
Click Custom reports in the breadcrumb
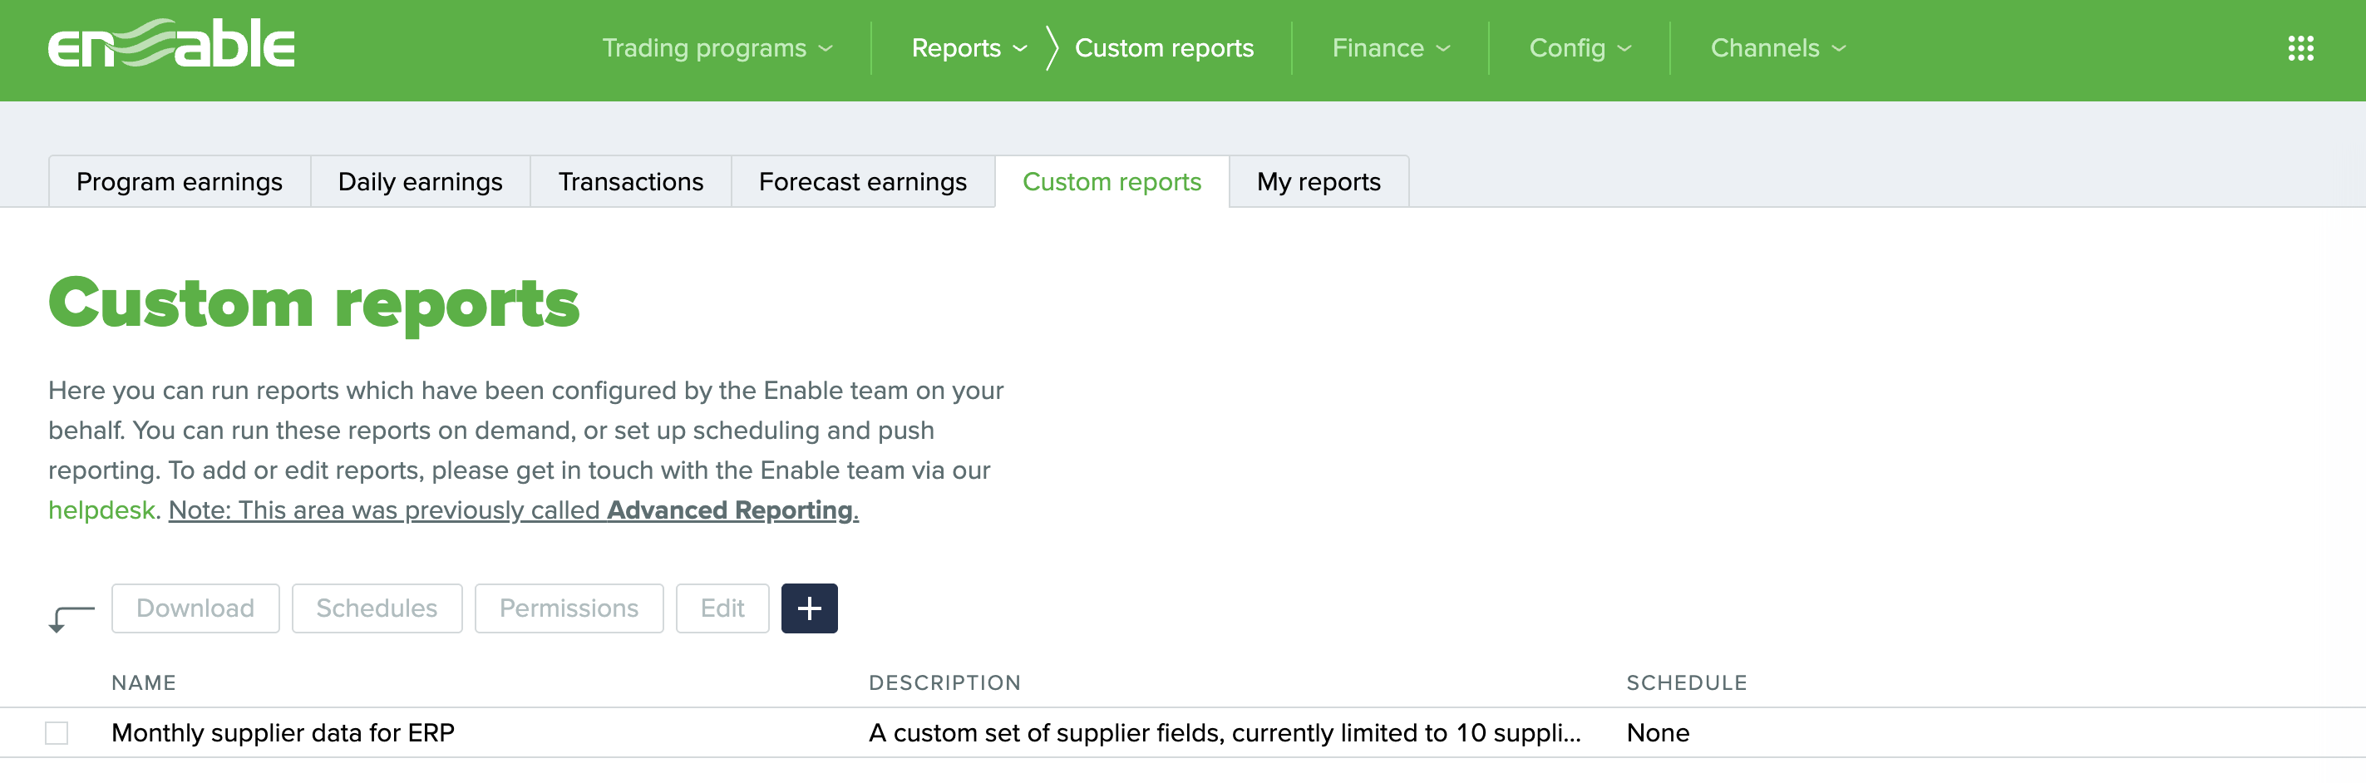[x=1164, y=47]
